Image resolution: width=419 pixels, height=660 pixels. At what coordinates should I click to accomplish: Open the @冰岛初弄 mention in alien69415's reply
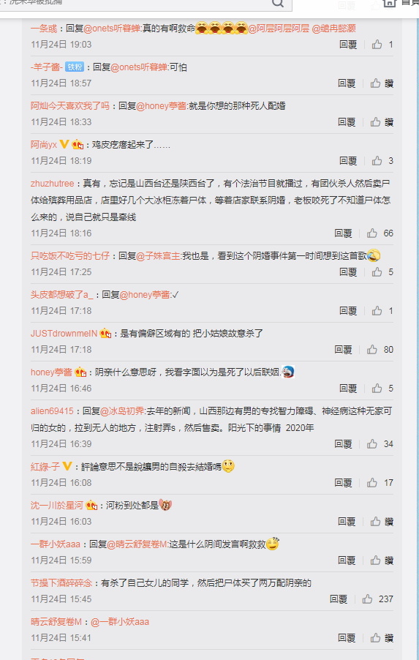[122, 410]
